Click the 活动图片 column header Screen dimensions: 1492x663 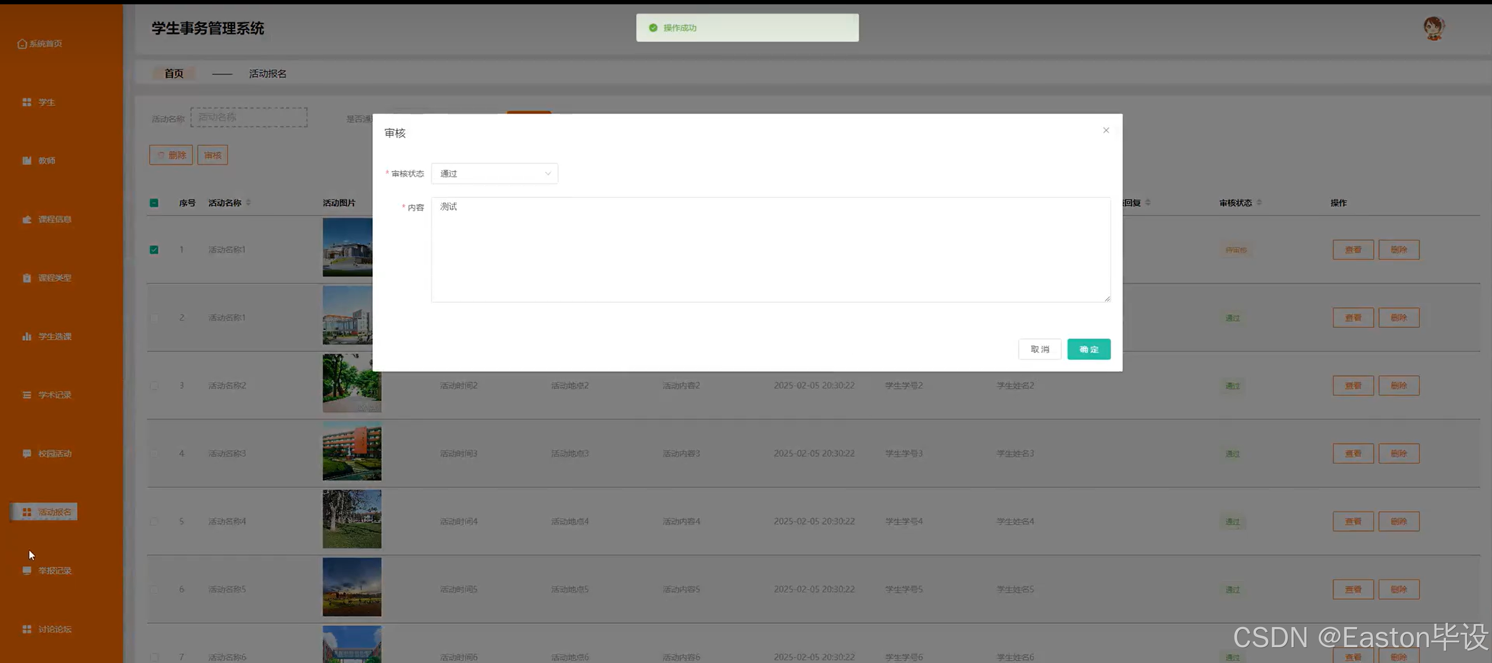point(339,203)
